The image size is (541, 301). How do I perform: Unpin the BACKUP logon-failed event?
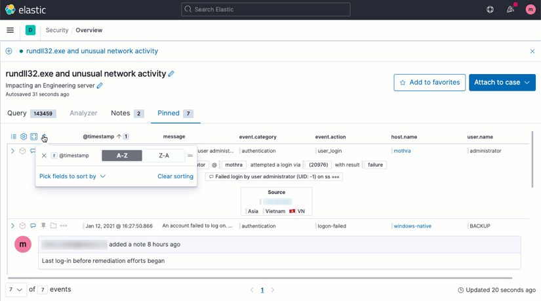pyautogui.click(x=43, y=226)
